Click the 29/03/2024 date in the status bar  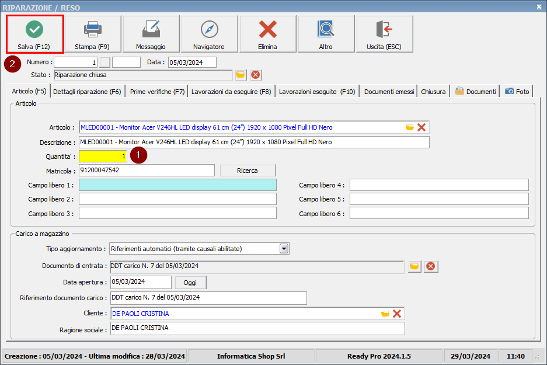pyautogui.click(x=471, y=356)
